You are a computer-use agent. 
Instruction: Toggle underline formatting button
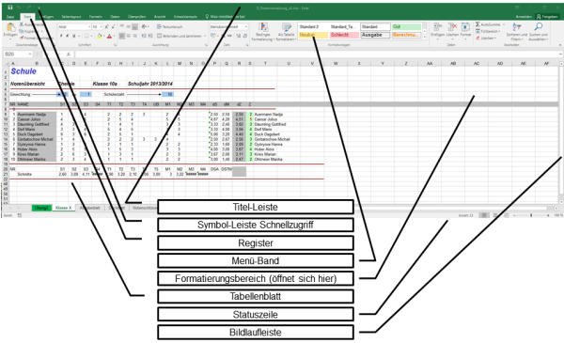pos(74,36)
